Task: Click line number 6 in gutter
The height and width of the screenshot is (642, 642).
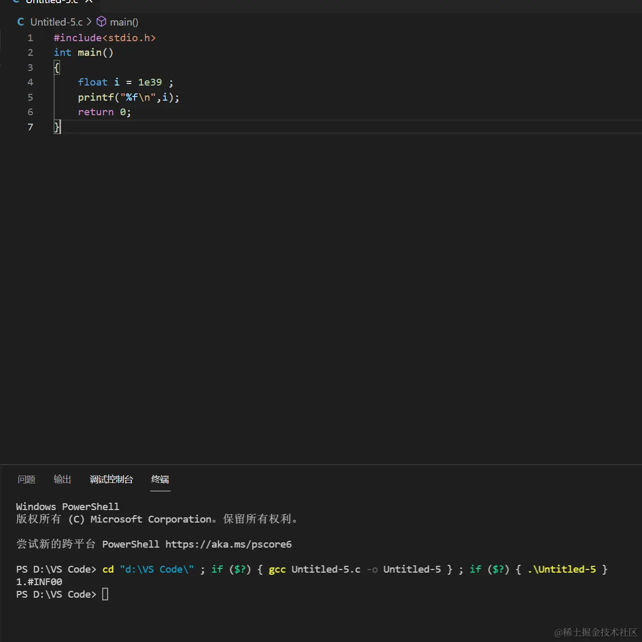Action: (x=30, y=112)
